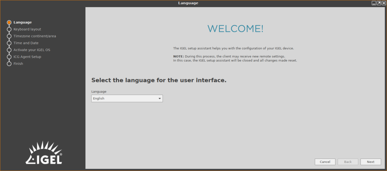Select the Language step in sidebar
Image resolution: width=387 pixels, height=171 pixels.
coord(23,22)
